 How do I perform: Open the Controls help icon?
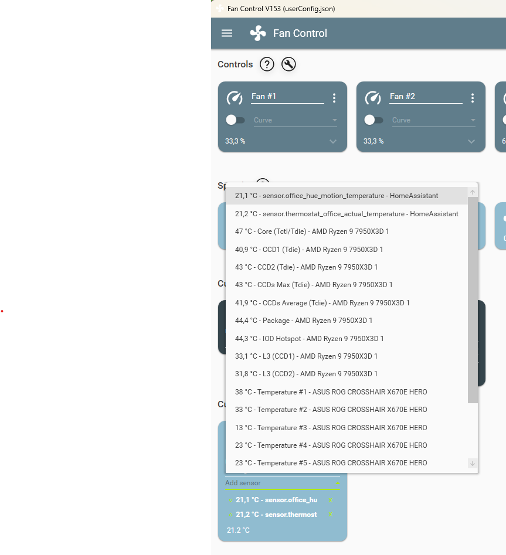tap(267, 64)
